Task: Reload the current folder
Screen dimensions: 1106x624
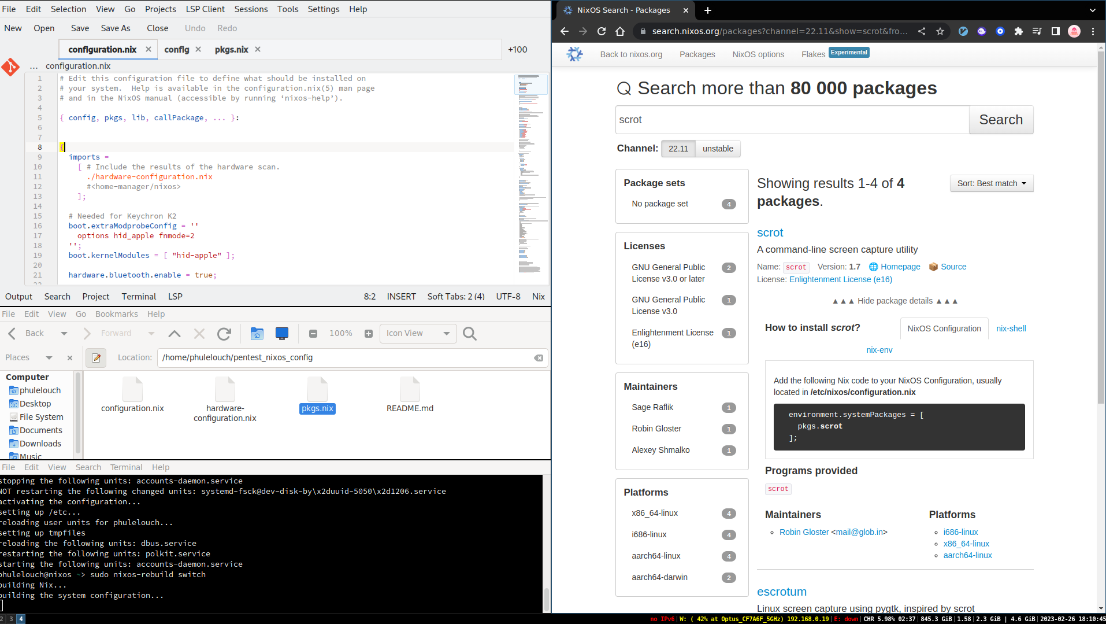Action: coord(224,333)
